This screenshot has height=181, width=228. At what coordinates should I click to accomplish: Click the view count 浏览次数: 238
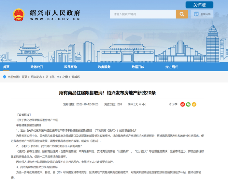coord(113,104)
